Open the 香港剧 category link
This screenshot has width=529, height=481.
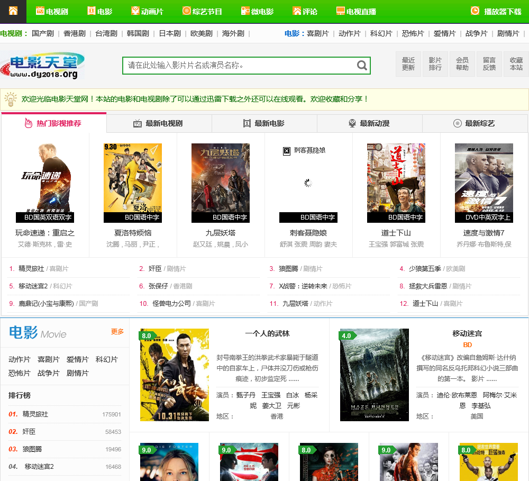(75, 33)
